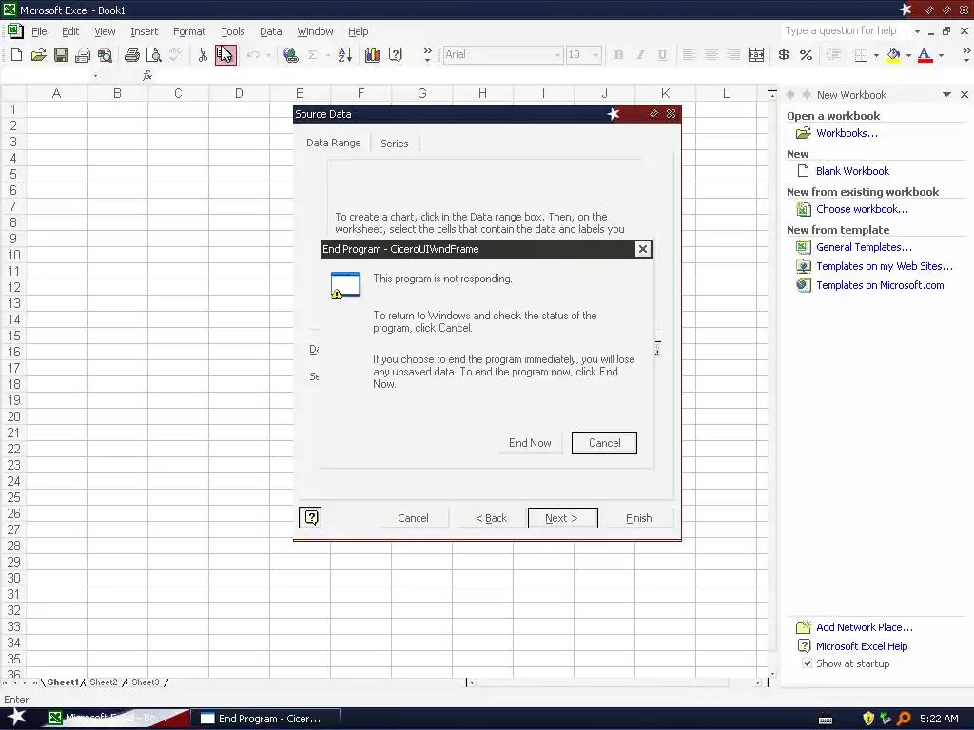Open the New Workbook task pane dropdown
The width and height of the screenshot is (974, 730).
[x=946, y=95]
